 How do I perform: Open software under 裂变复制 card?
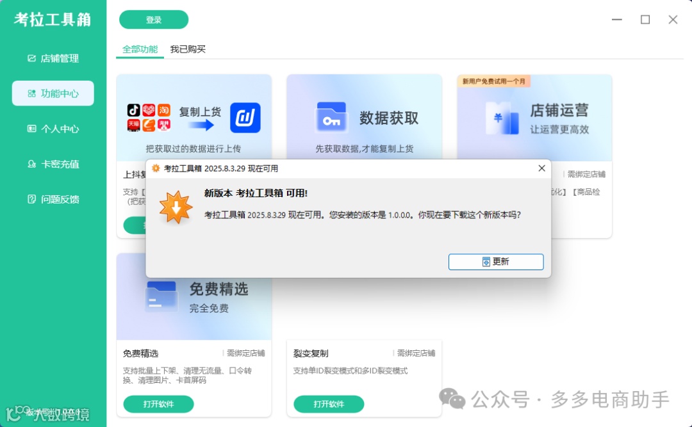[329, 404]
